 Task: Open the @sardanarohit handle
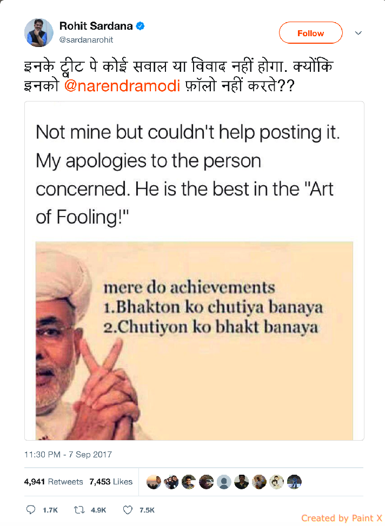86,40
